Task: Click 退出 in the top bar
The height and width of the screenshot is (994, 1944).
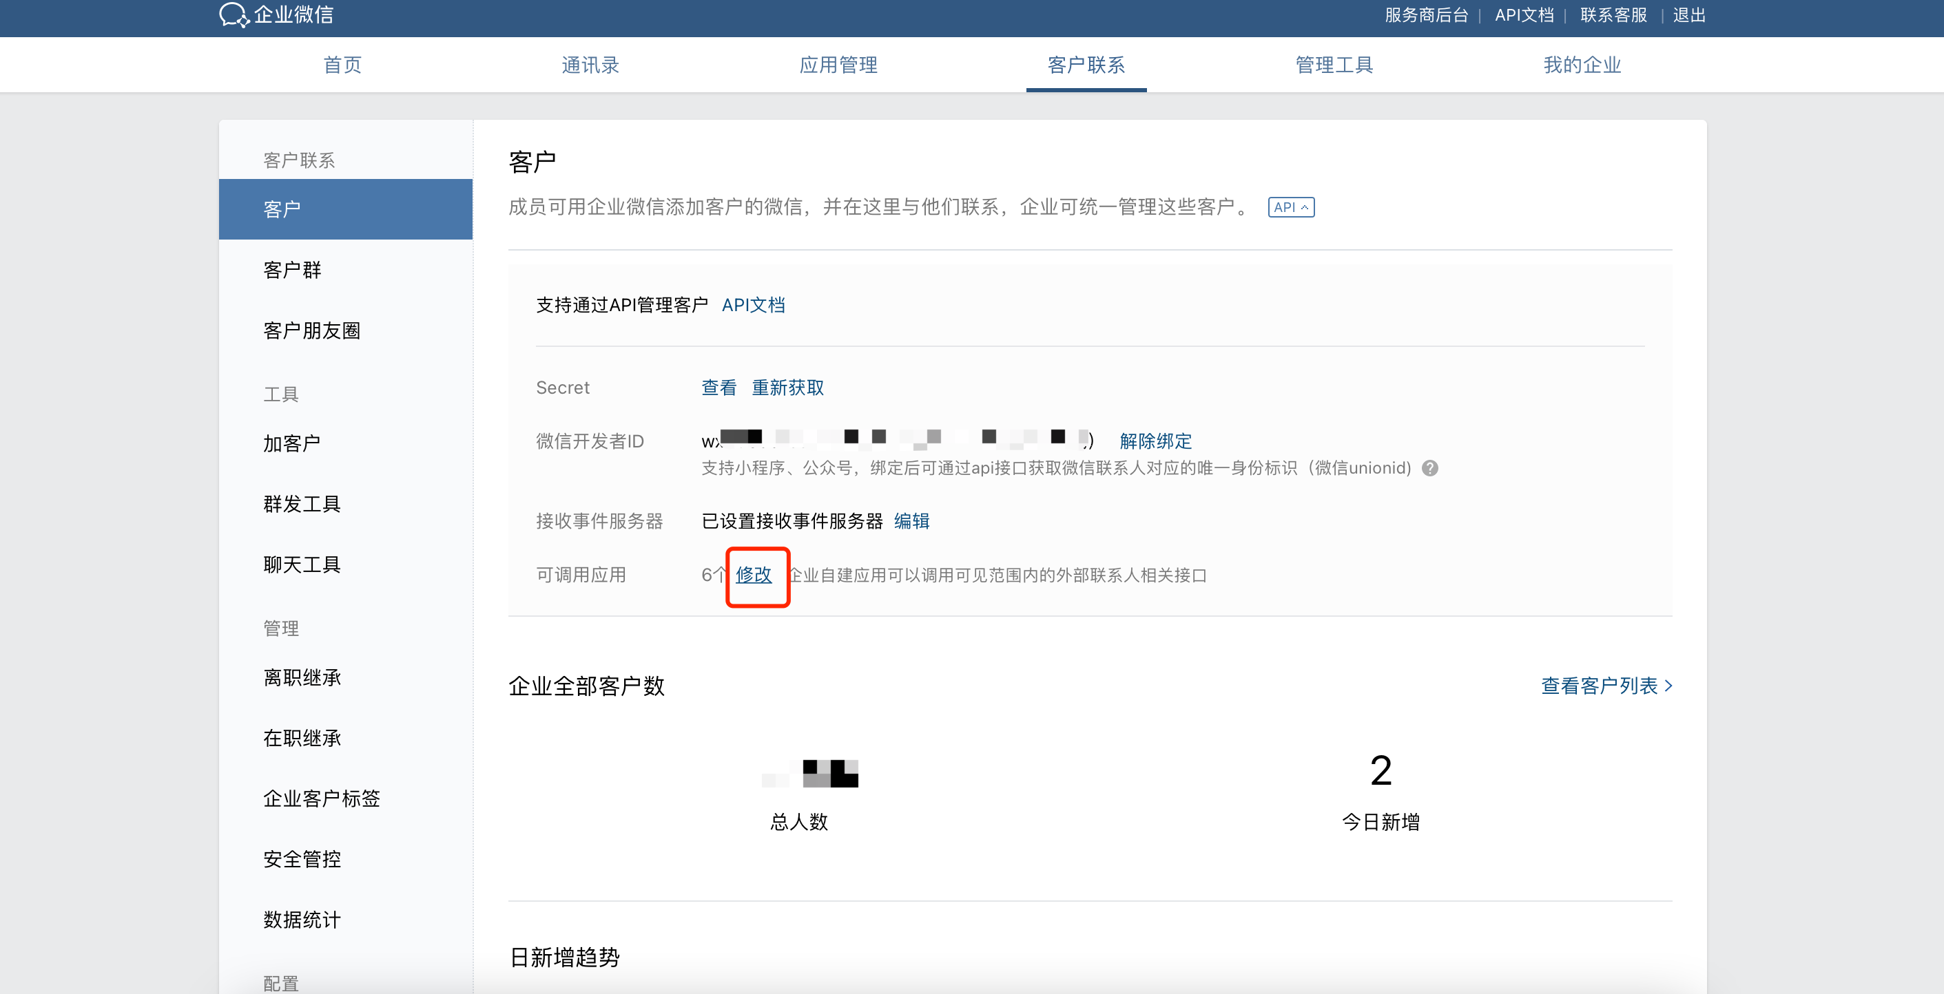Action: 1689,15
